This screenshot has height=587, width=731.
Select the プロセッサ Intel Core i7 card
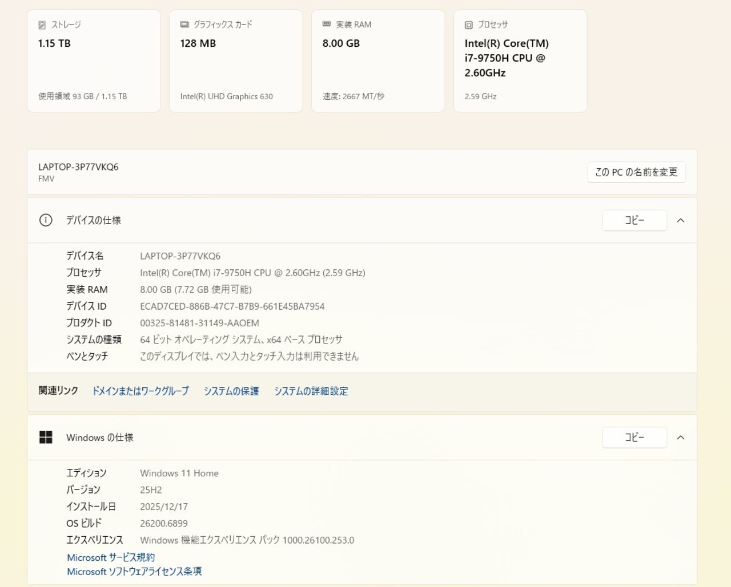click(x=520, y=61)
